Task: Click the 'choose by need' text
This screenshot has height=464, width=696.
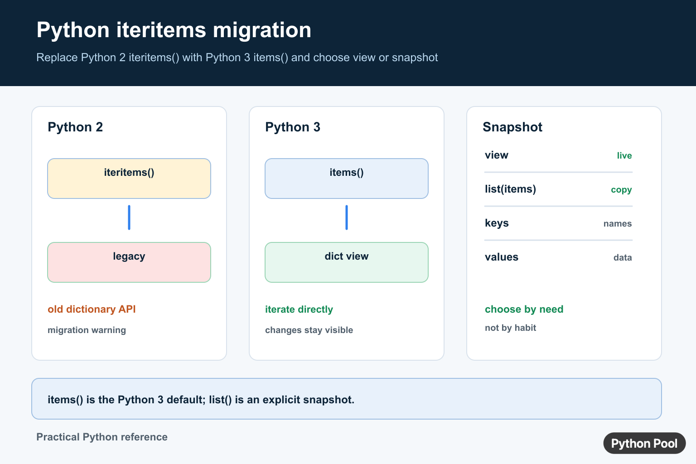Action: tap(524, 309)
